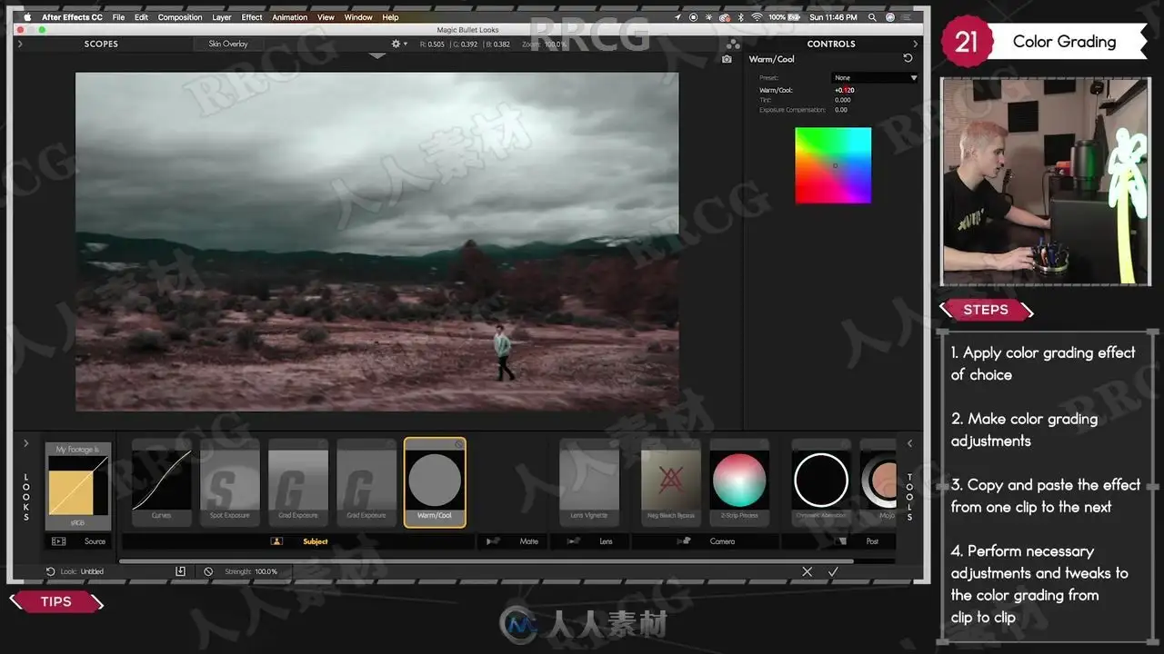Click the Tint value 0.000
The image size is (1164, 654).
842,100
